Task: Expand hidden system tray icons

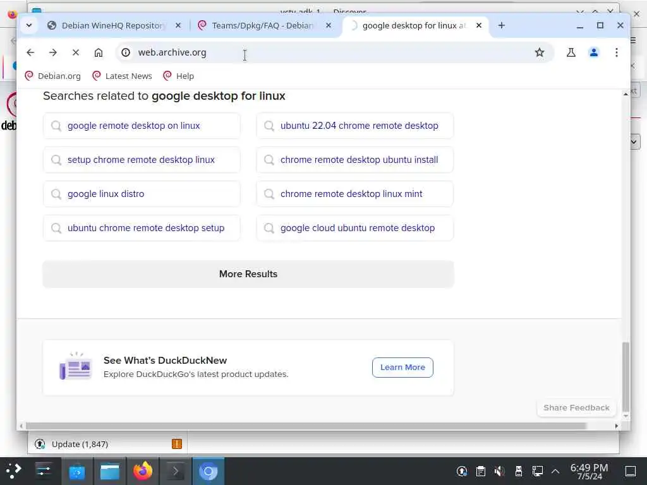Action: pyautogui.click(x=555, y=471)
